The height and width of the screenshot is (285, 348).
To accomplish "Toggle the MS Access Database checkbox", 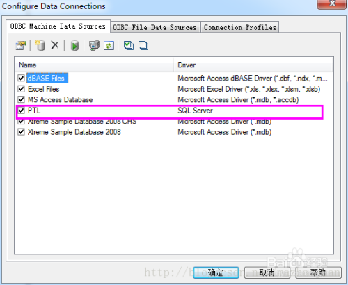I will [21, 99].
